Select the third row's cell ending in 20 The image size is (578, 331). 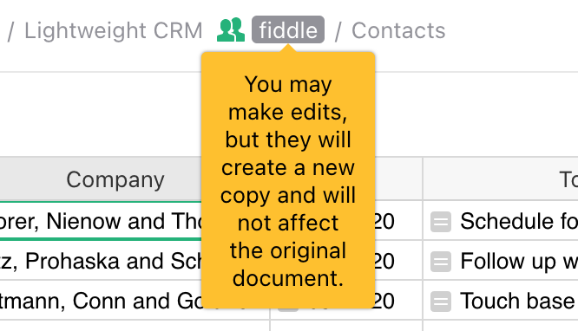399,301
